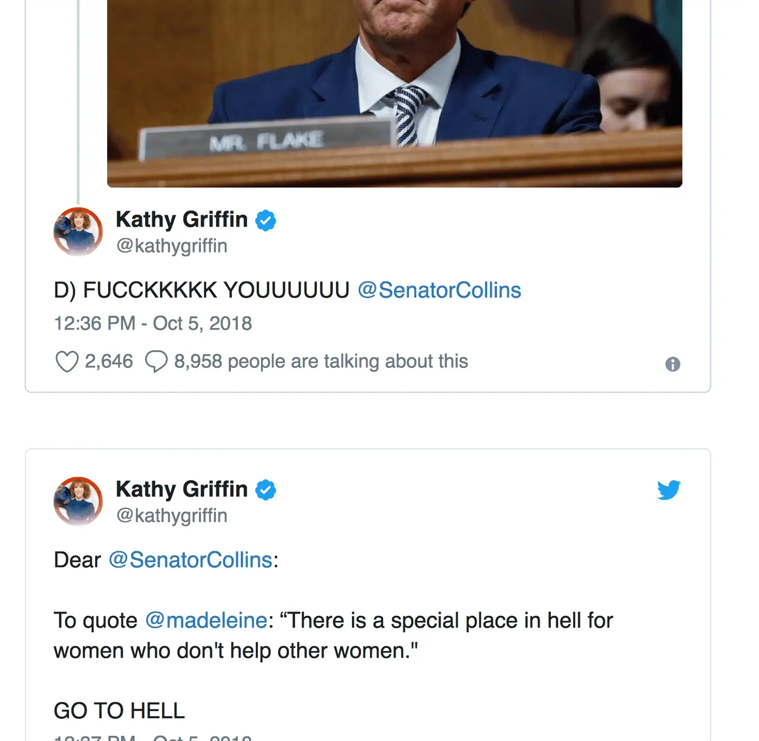Click the speech bubble reply icon
759x741 pixels.
[x=156, y=361]
